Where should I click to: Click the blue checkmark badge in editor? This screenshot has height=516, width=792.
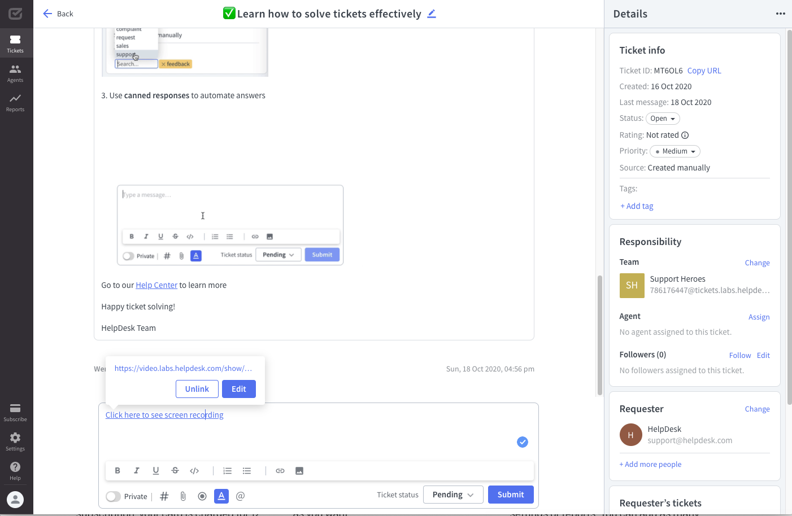point(523,442)
